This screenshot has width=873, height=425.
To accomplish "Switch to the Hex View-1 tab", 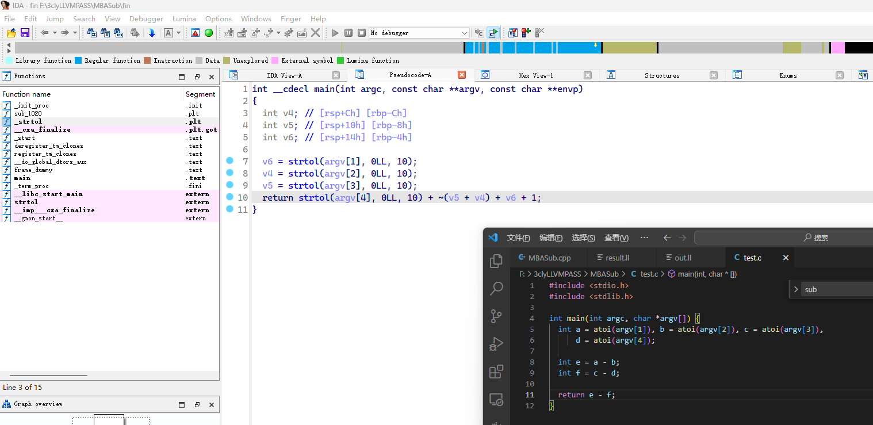I will click(x=535, y=75).
